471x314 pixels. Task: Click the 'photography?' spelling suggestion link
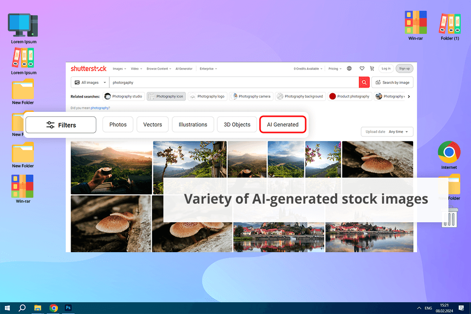pyautogui.click(x=100, y=108)
